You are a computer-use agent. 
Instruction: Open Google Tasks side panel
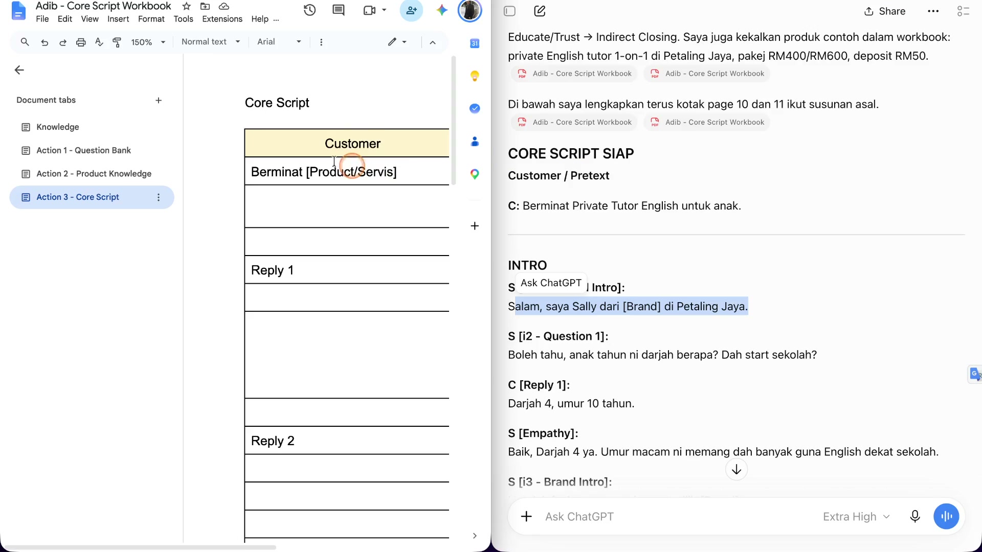475,108
